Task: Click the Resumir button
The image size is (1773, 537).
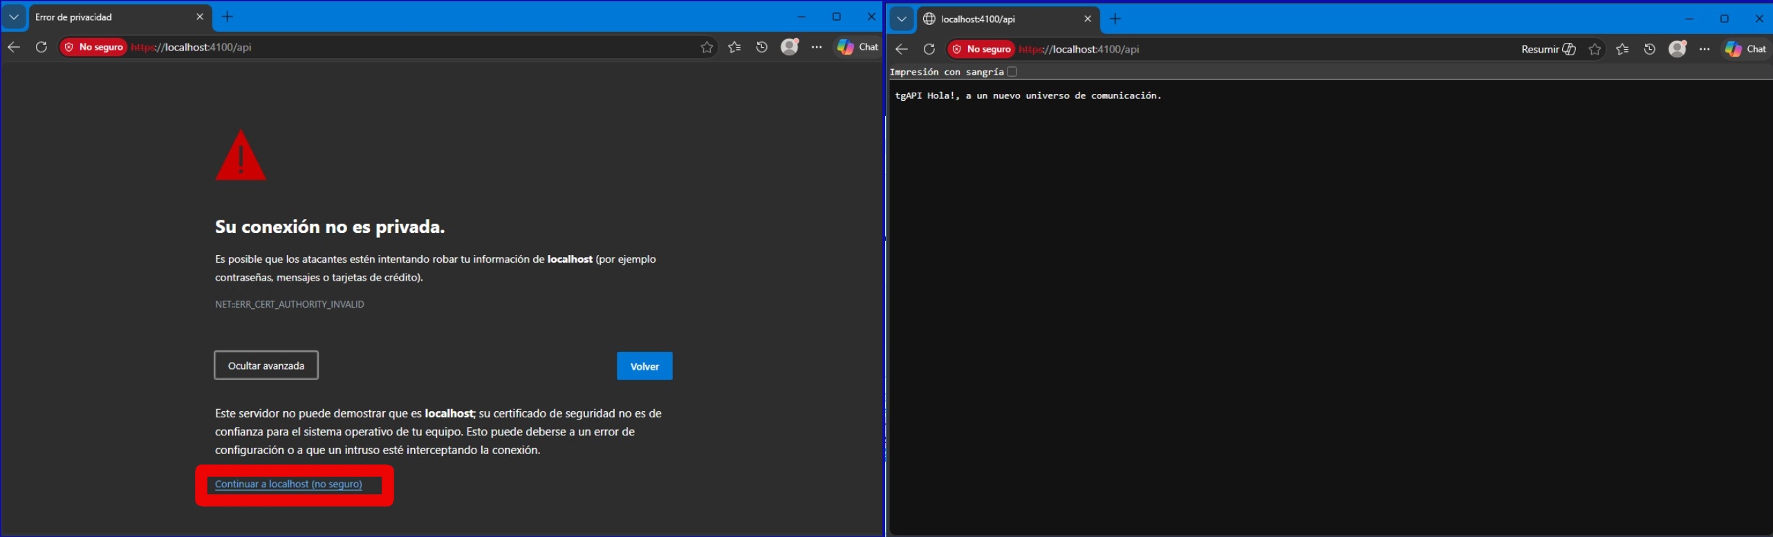Action: pyautogui.click(x=1548, y=49)
